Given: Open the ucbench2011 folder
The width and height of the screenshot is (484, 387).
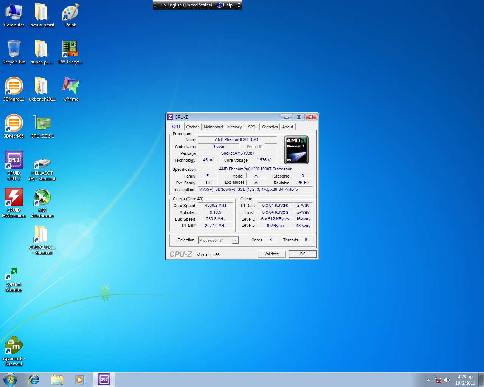Looking at the screenshot, I should [42, 89].
